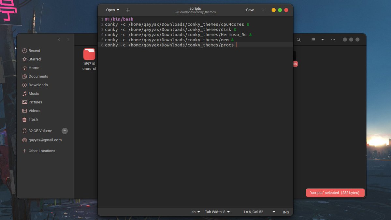Viewport: 391px width, 220px height.
Task: Eject the 32 GB Volume
Action: tap(65, 131)
